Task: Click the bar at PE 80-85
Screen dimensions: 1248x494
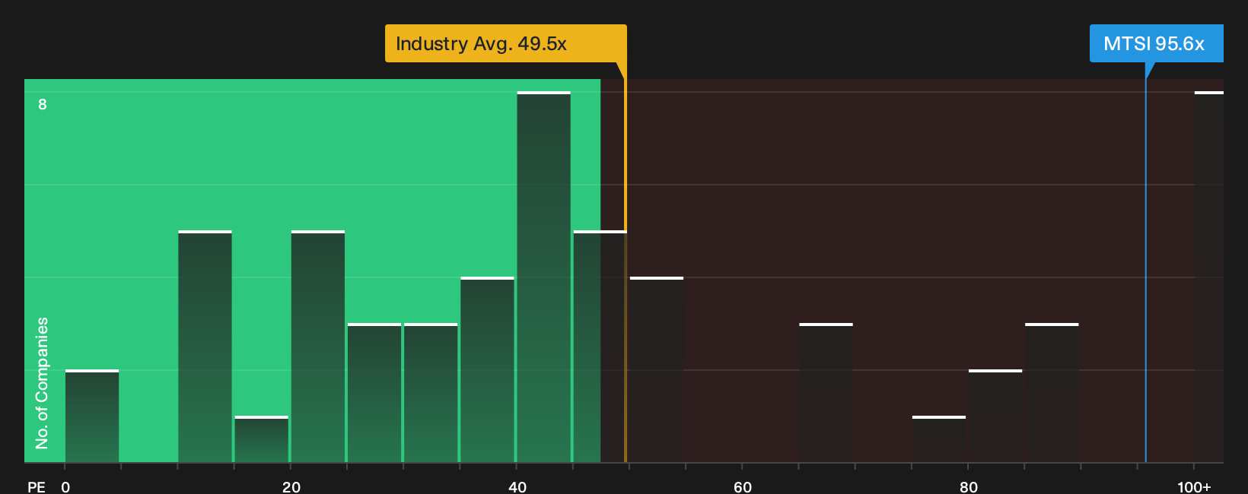Action: pyautogui.click(x=995, y=416)
